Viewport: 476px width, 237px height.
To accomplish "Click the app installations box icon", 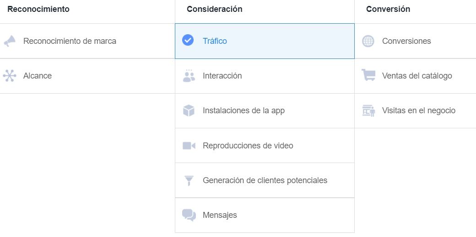I will coord(189,111).
